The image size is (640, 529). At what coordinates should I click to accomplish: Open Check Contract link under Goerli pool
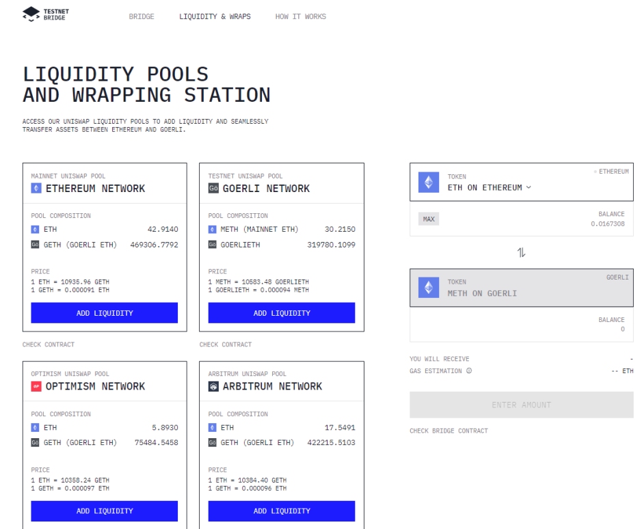coord(226,344)
